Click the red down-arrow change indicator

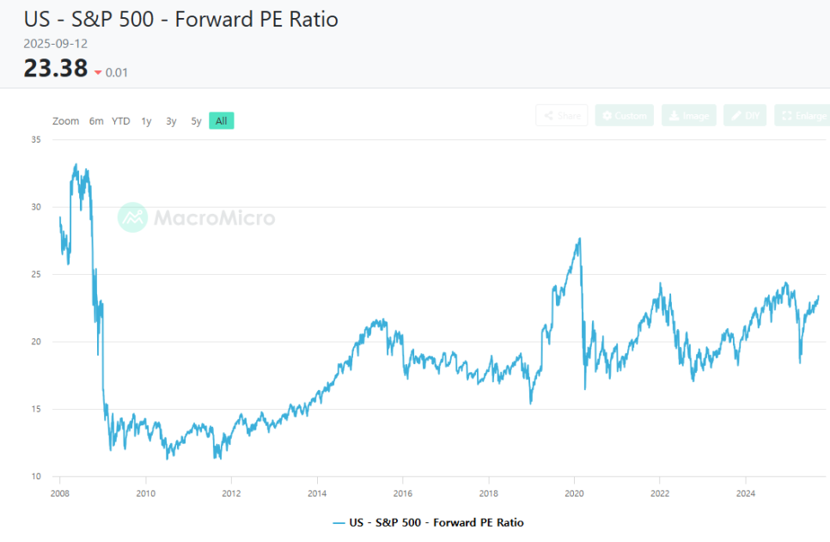coord(98,72)
